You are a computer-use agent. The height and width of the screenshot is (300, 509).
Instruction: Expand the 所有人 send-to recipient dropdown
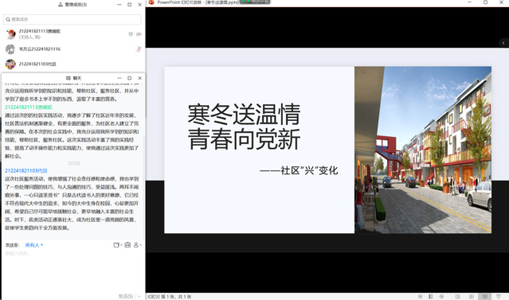coord(33,245)
